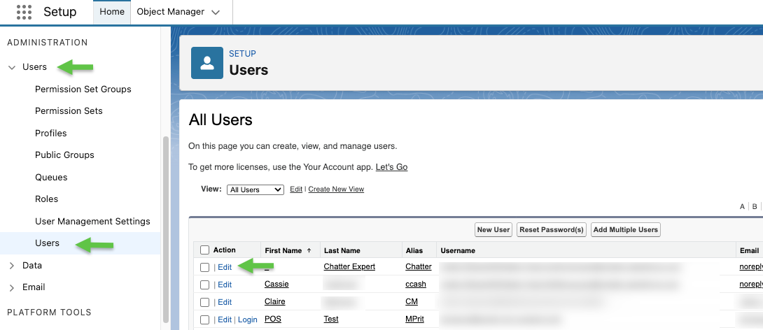763x330 pixels.
Task: Click Edit for the POS Test row
Action: (225, 320)
